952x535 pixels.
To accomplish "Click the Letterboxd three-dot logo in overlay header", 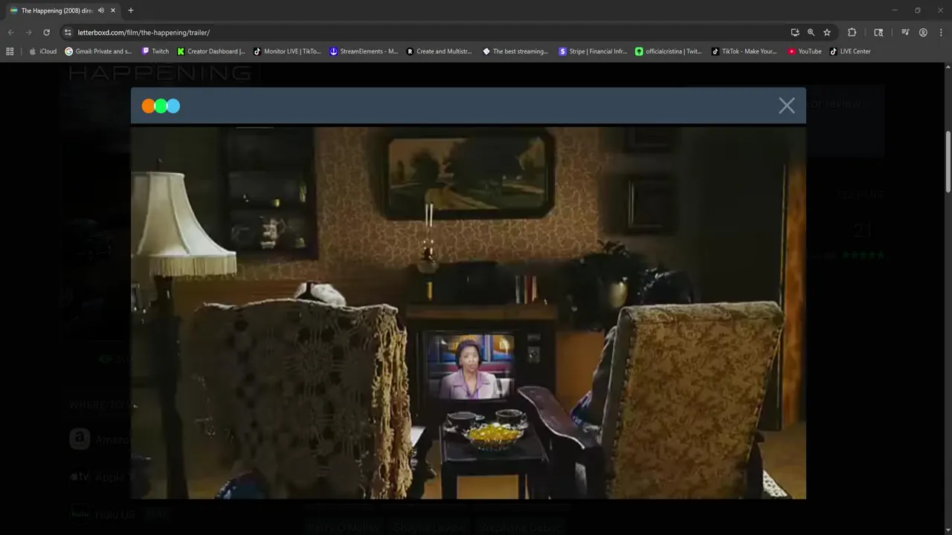I will coord(161,106).
